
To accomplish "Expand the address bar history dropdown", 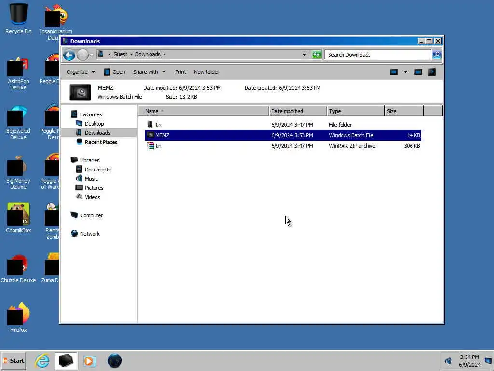I will tap(304, 55).
